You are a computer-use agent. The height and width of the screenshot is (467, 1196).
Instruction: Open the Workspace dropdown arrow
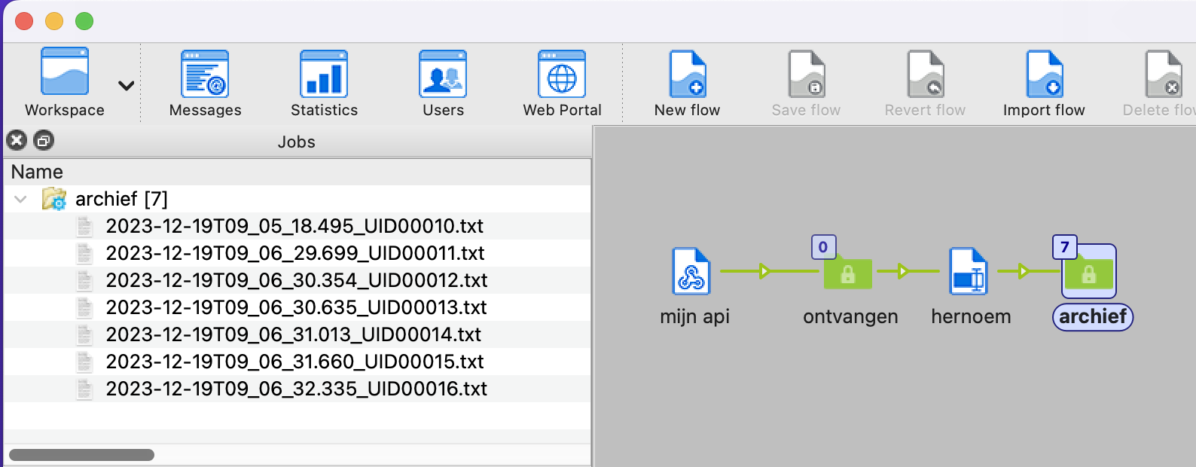point(127,86)
